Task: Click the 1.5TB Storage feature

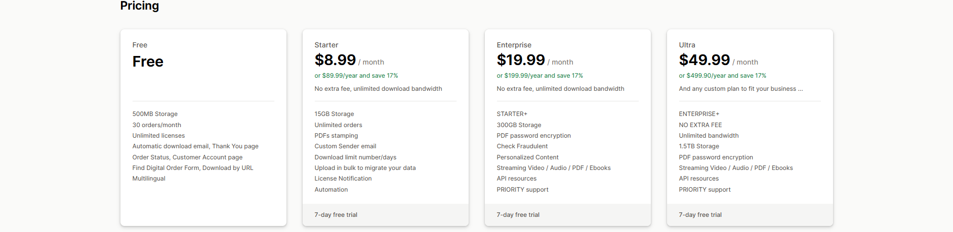Action: [x=698, y=146]
